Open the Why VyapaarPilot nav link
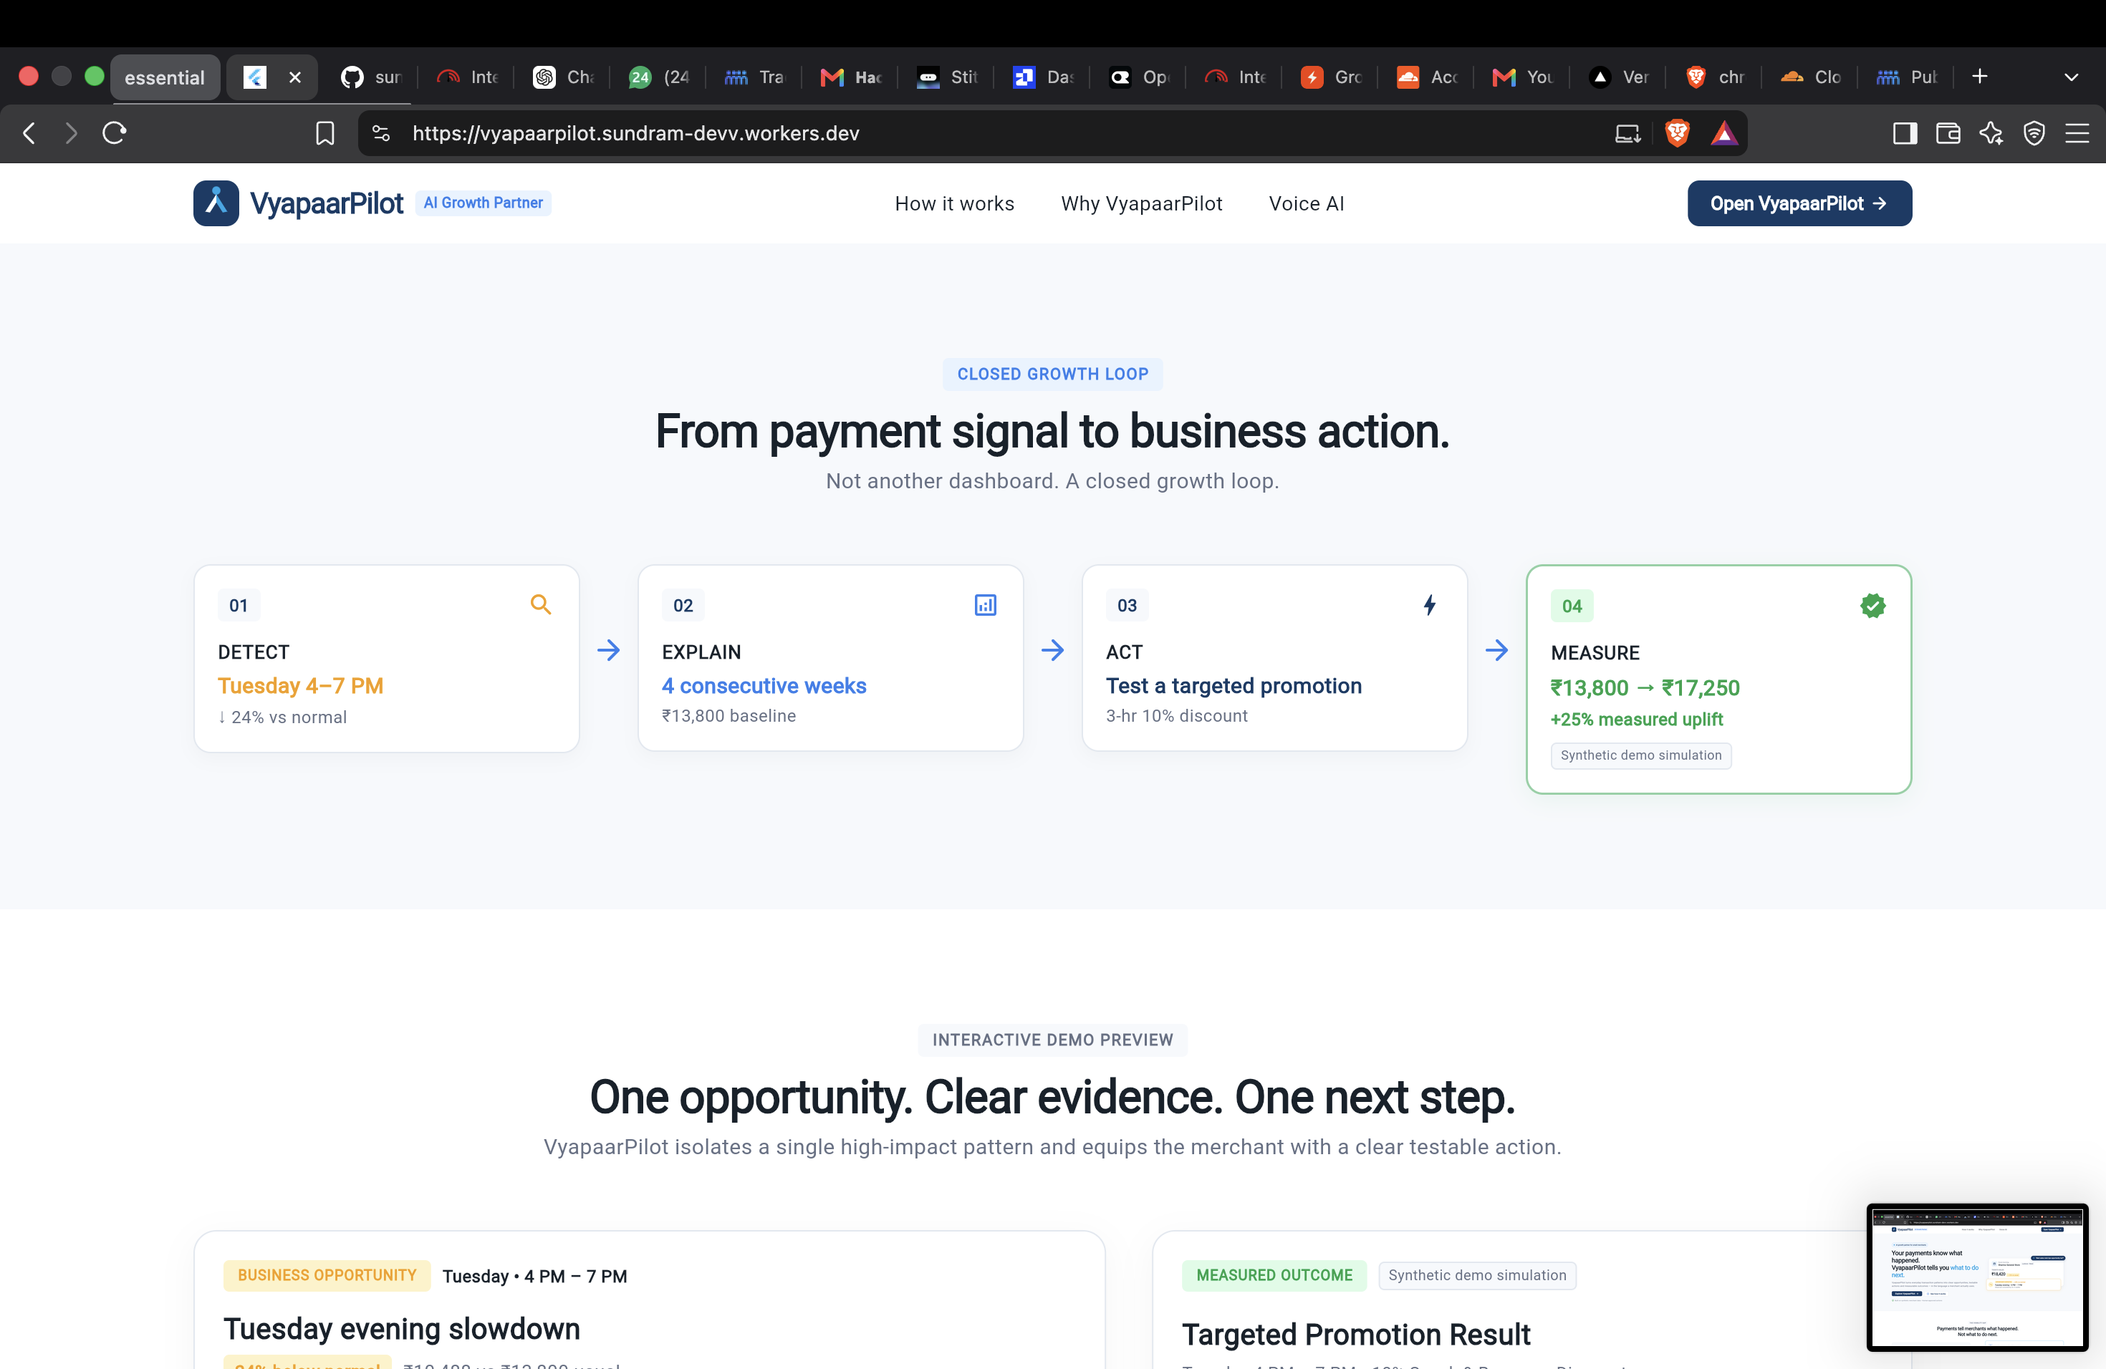 tap(1142, 203)
